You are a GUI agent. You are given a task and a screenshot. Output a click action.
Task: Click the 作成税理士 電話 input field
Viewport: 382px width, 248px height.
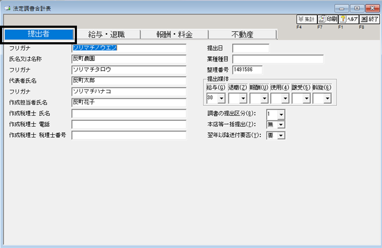[129, 124]
